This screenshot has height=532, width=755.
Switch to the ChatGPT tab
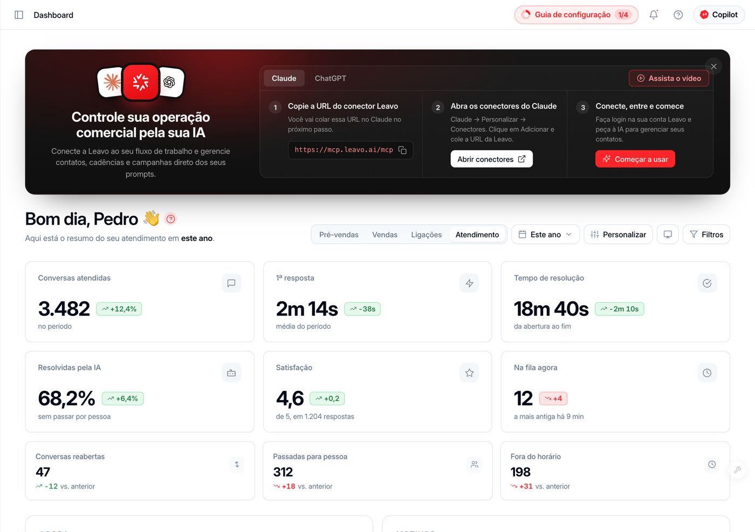[x=331, y=78]
